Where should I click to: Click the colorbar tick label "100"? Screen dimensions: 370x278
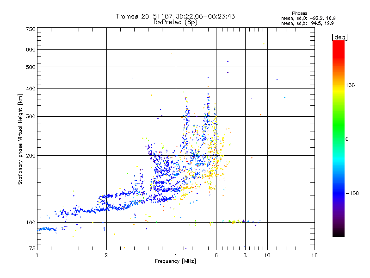[x=350, y=85]
